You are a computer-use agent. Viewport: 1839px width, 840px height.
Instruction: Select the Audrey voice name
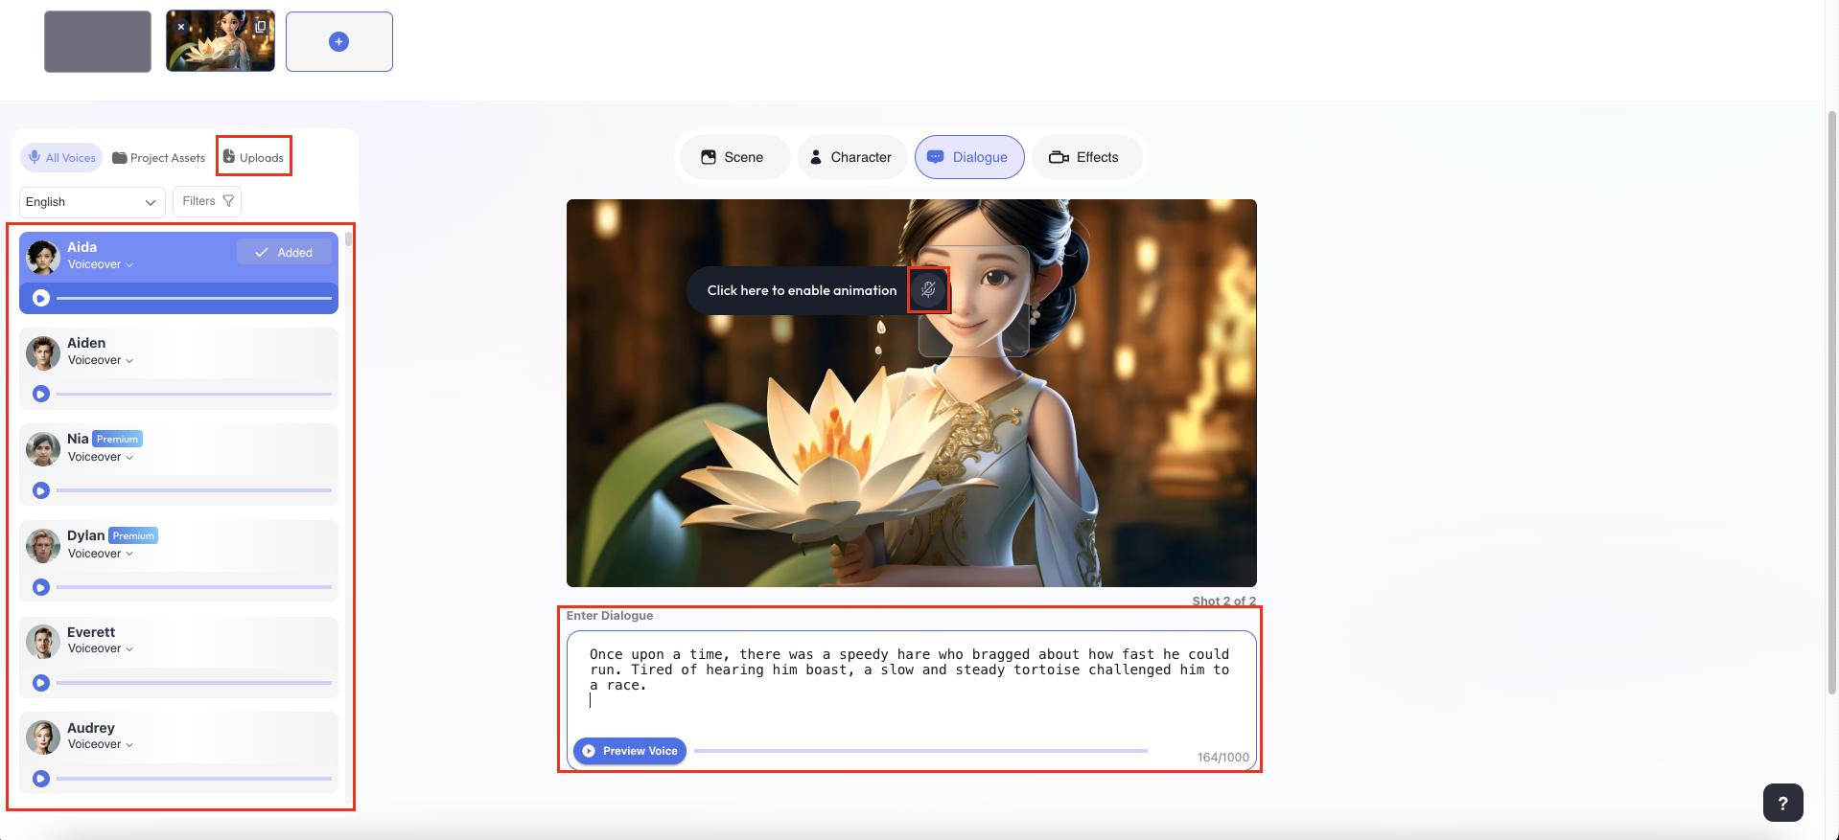point(91,728)
